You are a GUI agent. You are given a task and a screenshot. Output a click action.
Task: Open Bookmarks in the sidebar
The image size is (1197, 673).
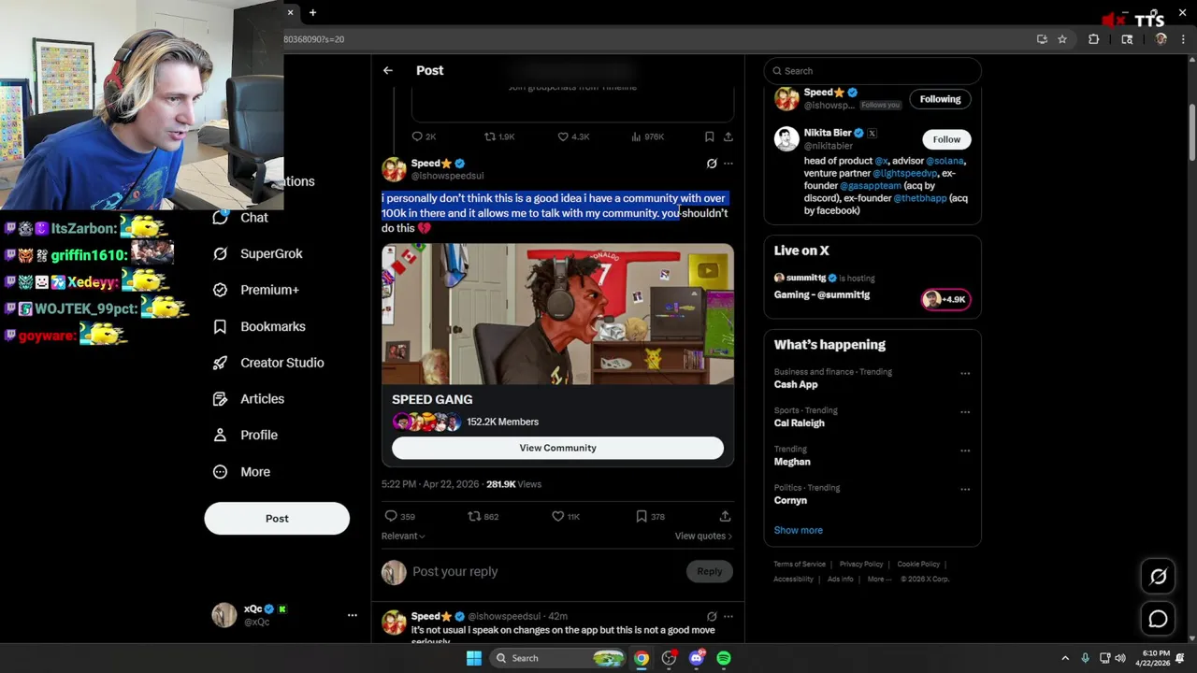(x=259, y=326)
